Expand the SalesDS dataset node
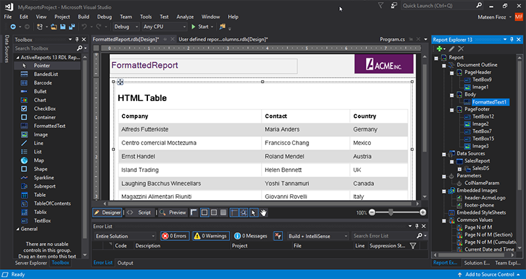The width and height of the screenshot is (526, 279). click(x=460, y=169)
